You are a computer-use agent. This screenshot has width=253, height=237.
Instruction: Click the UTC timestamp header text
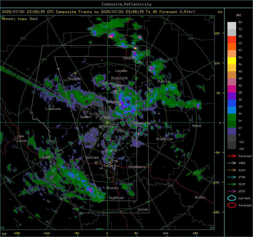click(x=98, y=12)
